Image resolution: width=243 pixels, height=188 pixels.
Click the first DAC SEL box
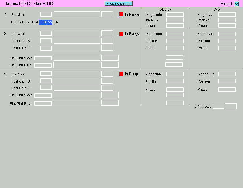point(218,106)
